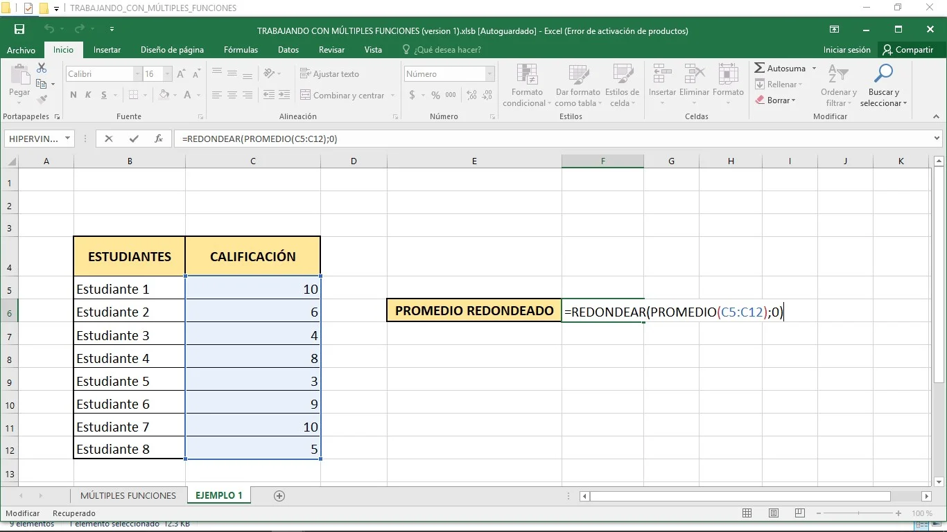
Task: Click the horizontal scrollbar thumb
Action: pyautogui.click(x=740, y=496)
